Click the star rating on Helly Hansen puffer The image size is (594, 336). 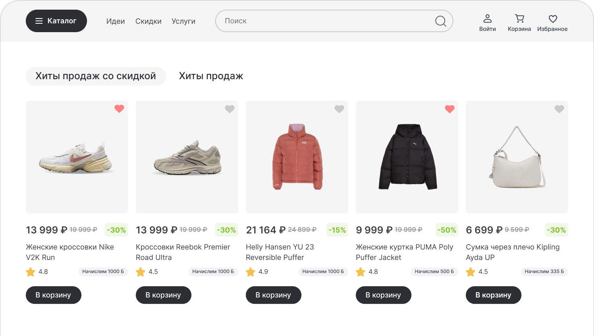[x=251, y=272]
